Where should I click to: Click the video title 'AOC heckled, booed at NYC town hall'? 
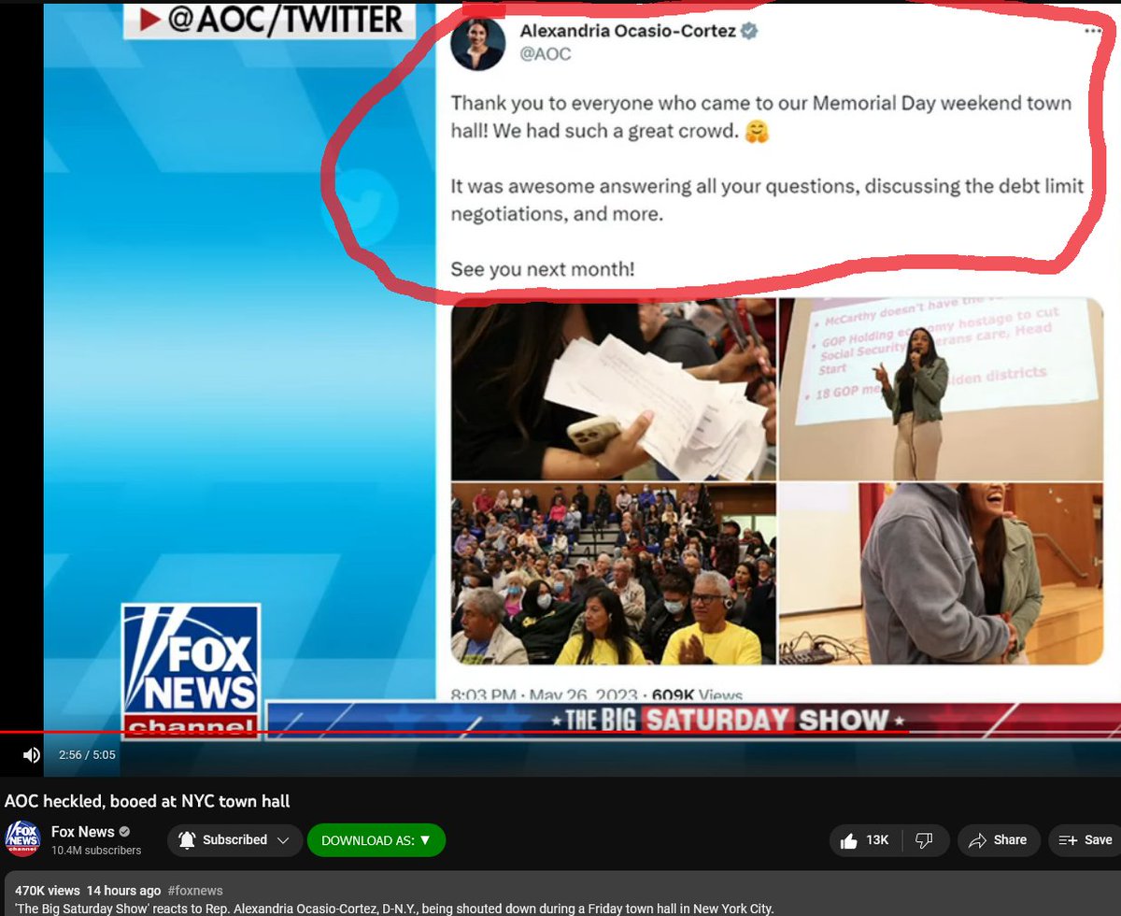click(x=148, y=800)
